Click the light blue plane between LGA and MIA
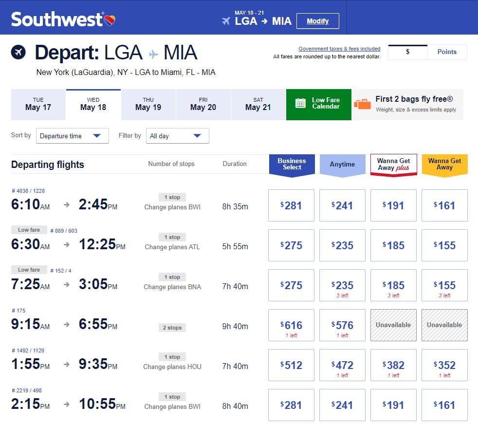The image size is (478, 424). 153,55
